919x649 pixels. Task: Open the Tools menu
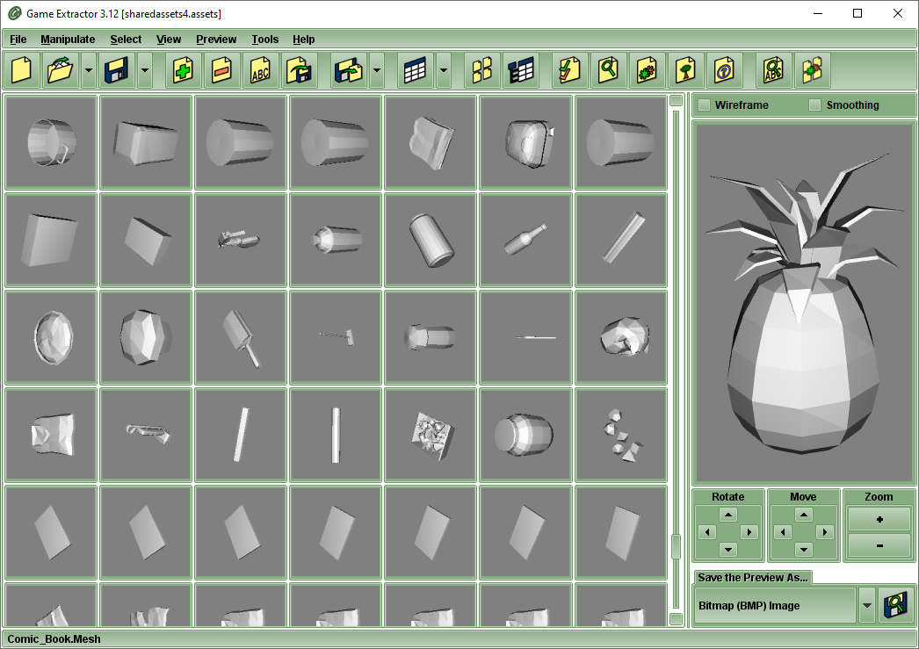pos(264,40)
